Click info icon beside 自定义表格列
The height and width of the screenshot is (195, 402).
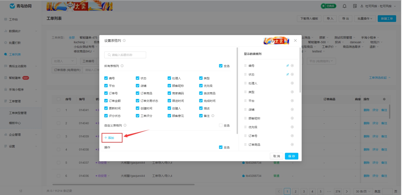[125, 125]
